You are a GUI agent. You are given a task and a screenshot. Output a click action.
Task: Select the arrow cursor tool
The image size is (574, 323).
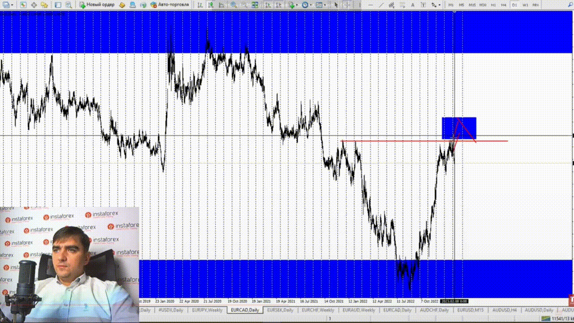point(336,5)
